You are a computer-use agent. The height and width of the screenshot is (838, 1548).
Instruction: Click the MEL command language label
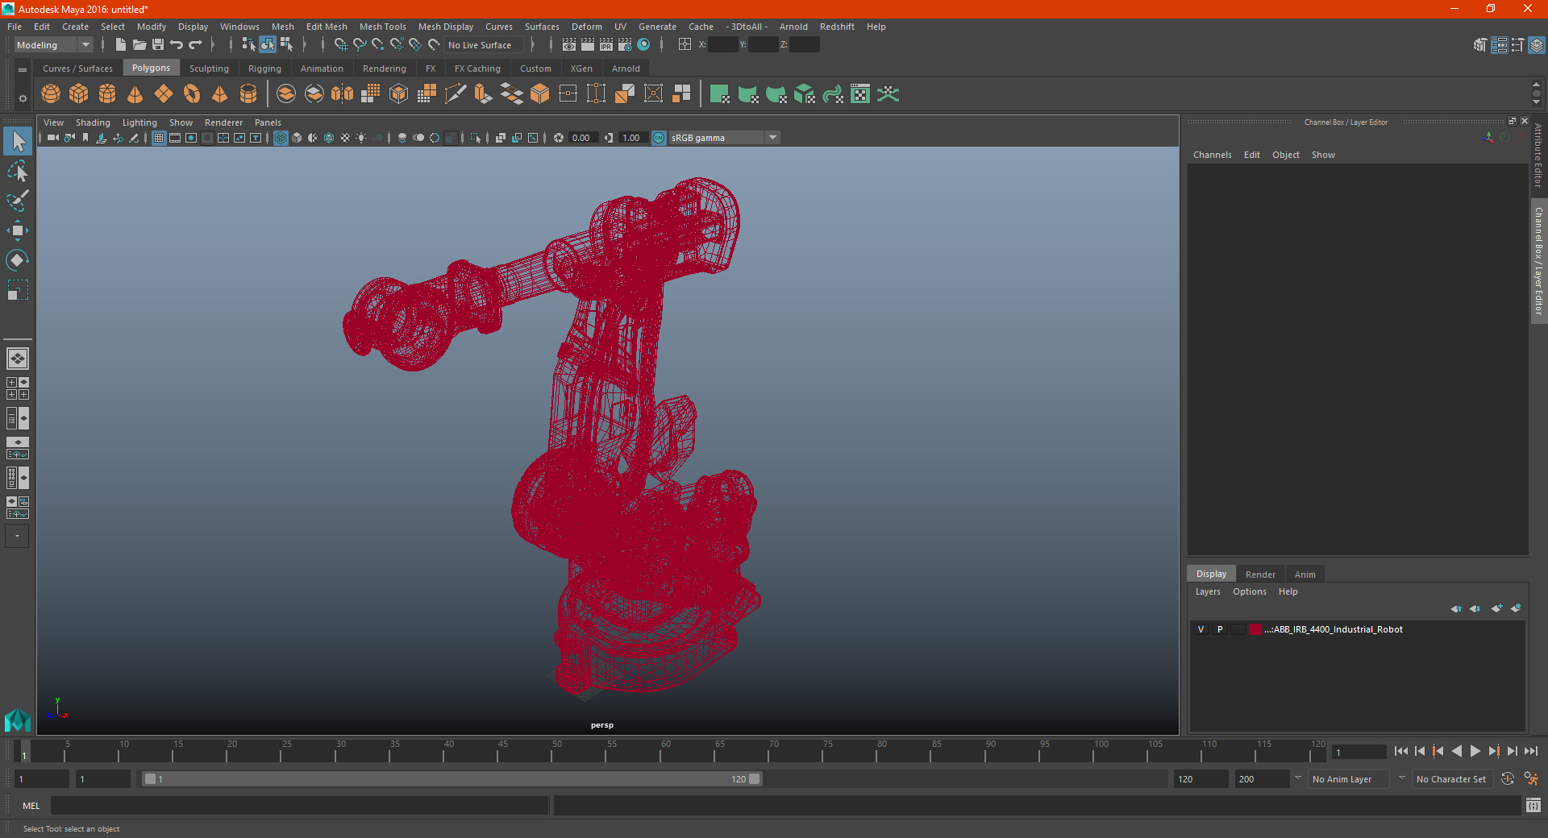pyautogui.click(x=31, y=806)
